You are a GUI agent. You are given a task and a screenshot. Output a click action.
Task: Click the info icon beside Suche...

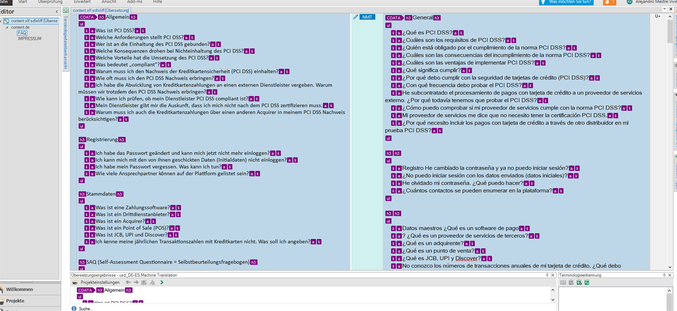click(x=74, y=308)
